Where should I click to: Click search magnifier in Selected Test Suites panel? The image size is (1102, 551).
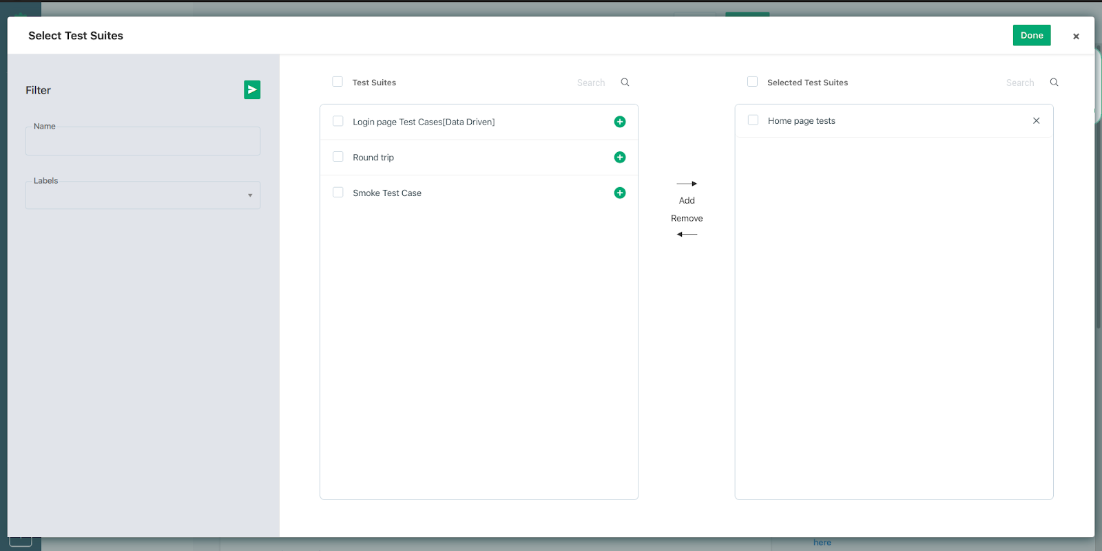1054,83
